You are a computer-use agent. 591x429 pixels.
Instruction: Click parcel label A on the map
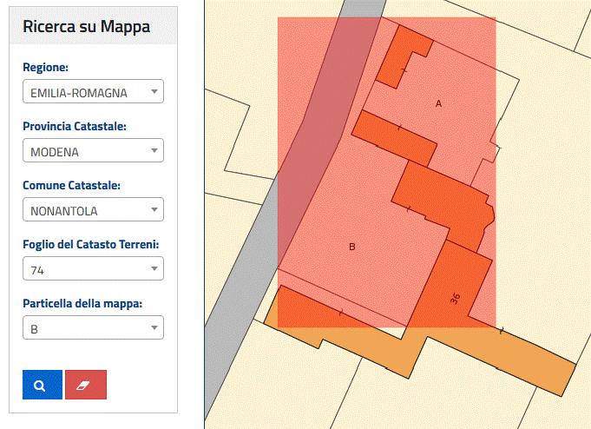[438, 103]
